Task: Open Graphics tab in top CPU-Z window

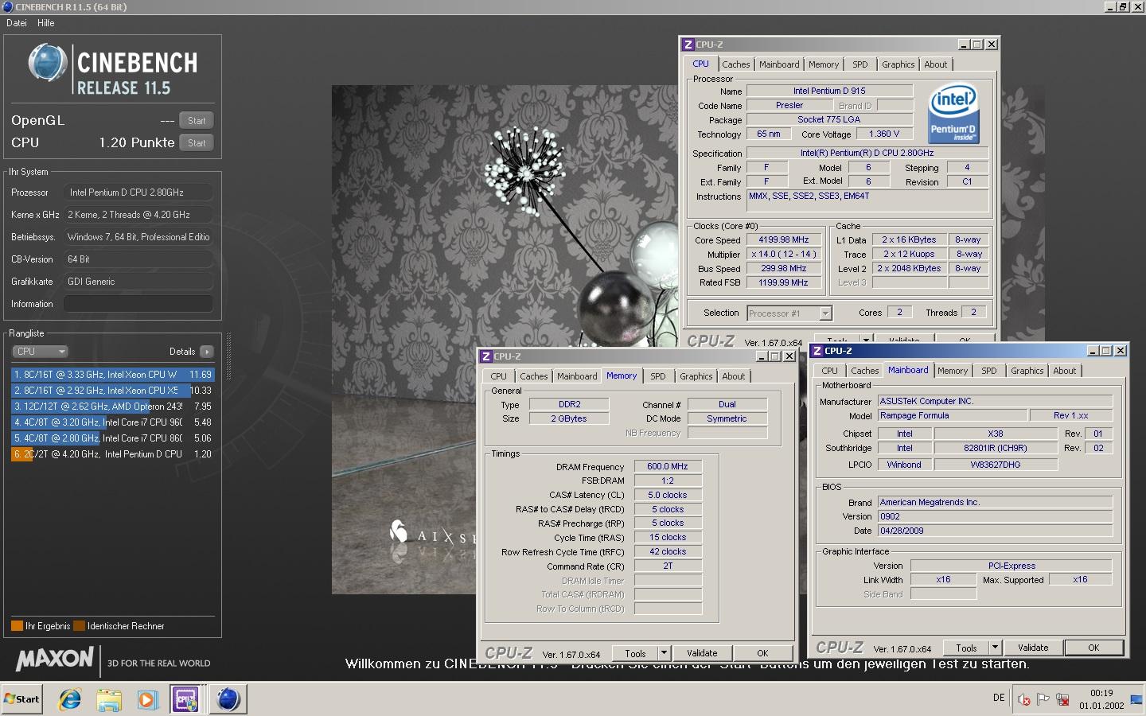Action: (x=898, y=65)
